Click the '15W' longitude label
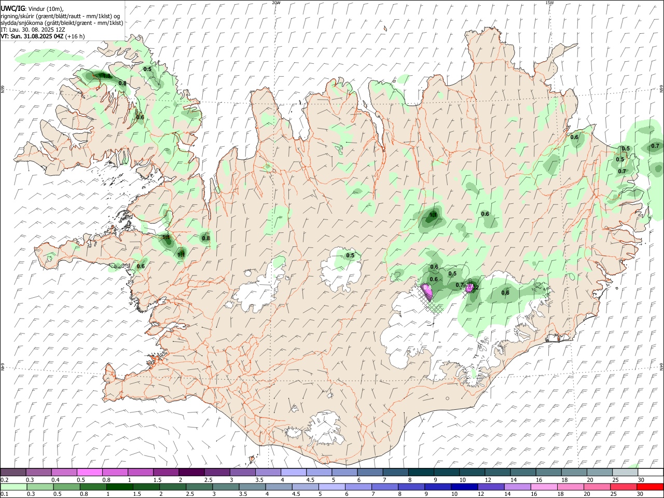 (549, 3)
